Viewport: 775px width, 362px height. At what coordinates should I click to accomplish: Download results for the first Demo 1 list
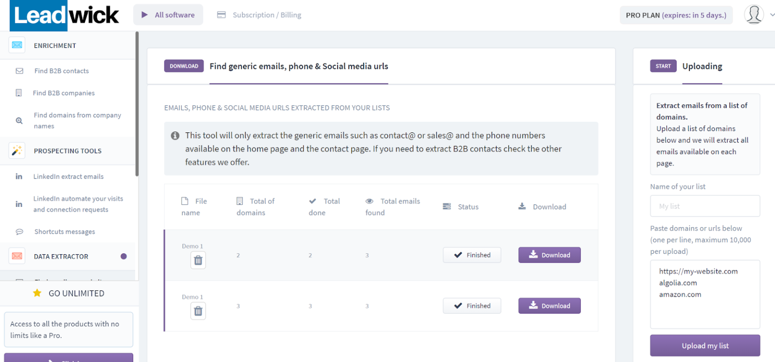coord(549,255)
